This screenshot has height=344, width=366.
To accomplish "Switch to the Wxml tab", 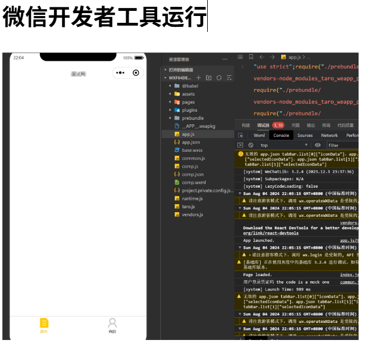I will [x=259, y=136].
